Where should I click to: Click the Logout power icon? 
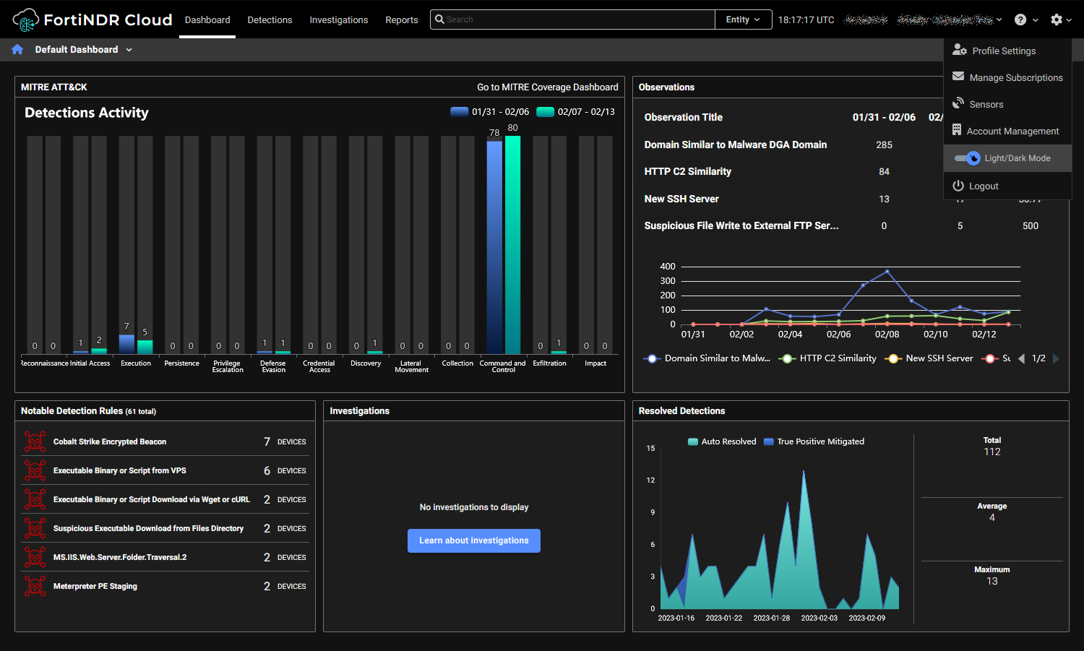click(x=958, y=186)
